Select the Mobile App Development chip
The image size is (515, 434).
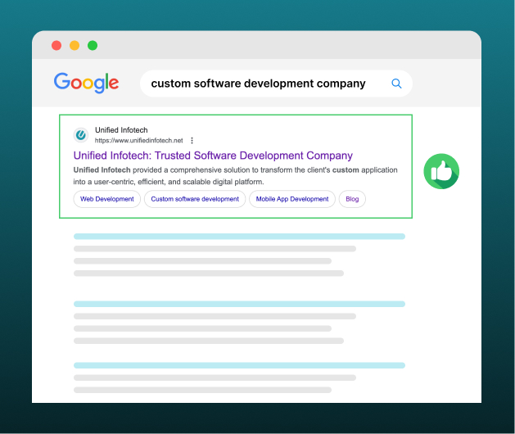pyautogui.click(x=292, y=199)
